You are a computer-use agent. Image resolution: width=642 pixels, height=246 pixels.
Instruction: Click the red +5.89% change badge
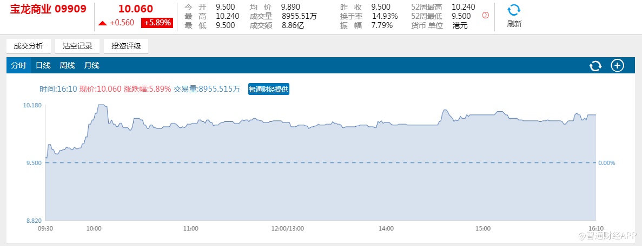(x=157, y=23)
